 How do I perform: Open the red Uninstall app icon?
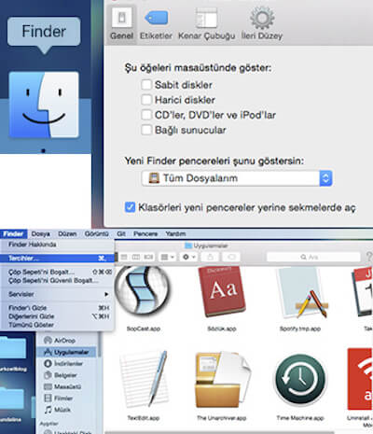coord(360,380)
